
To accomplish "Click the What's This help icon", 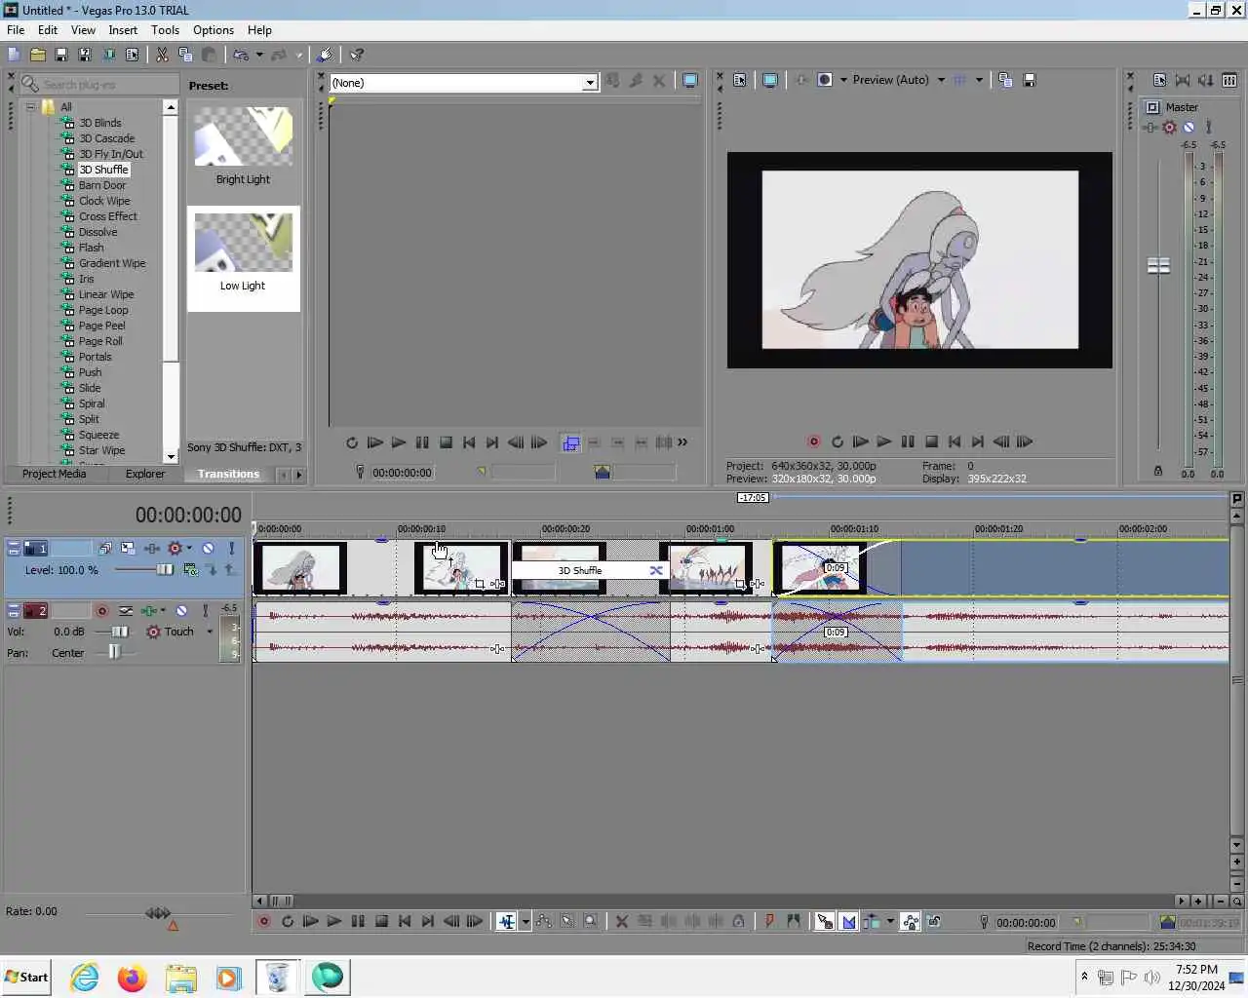I will point(357,56).
